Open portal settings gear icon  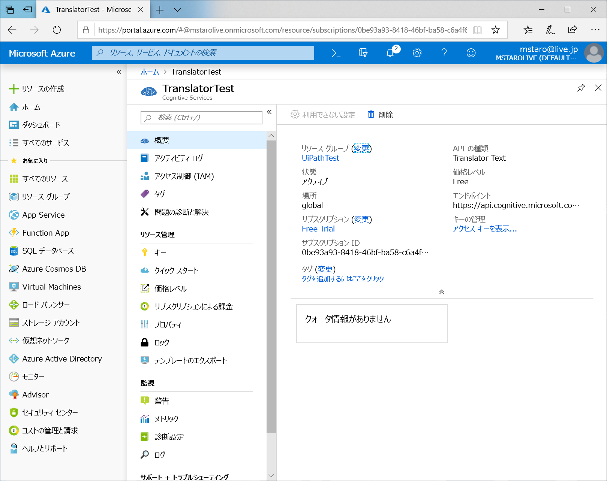(417, 53)
